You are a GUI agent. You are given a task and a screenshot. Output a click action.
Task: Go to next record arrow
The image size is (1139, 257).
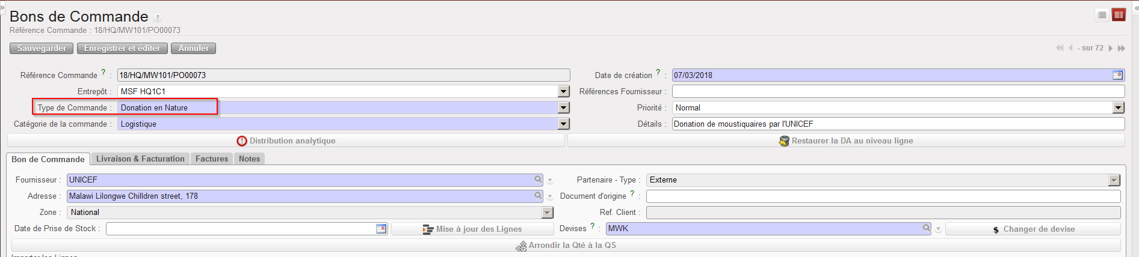click(1111, 48)
